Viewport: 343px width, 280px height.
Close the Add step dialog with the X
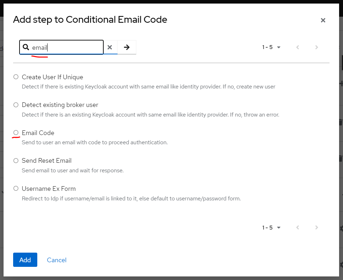[x=323, y=20]
